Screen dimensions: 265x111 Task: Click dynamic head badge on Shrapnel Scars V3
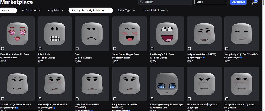pos(189,99)
